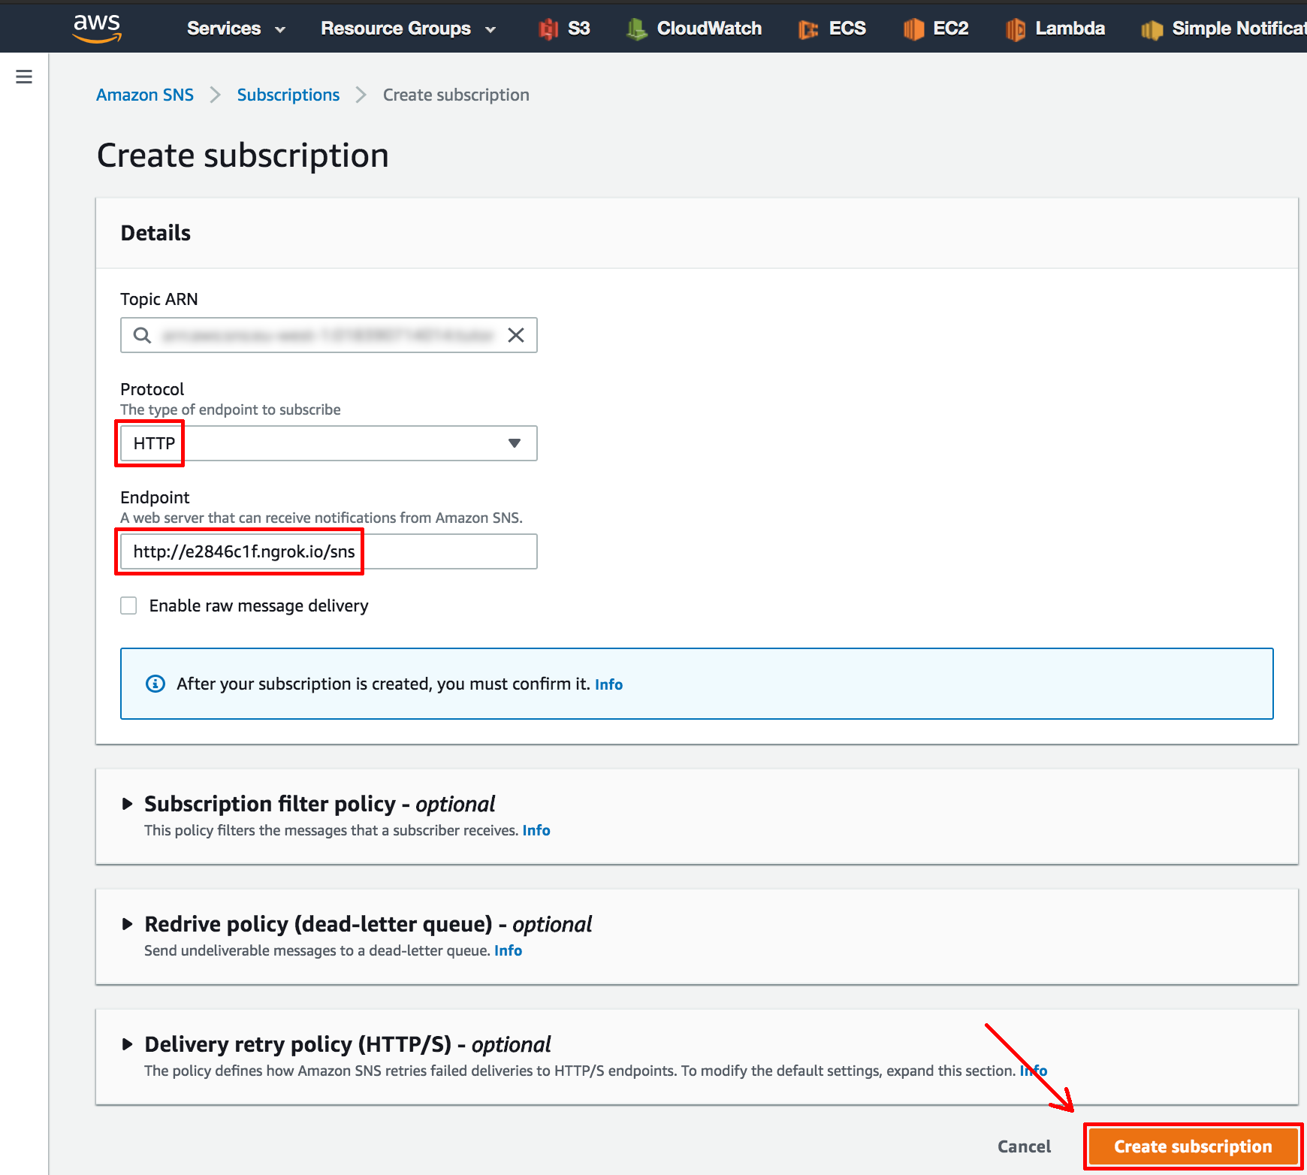Expand the Delivery retry policy (HTTP/S) section
Viewport: 1307px width, 1175px height.
point(128,1044)
